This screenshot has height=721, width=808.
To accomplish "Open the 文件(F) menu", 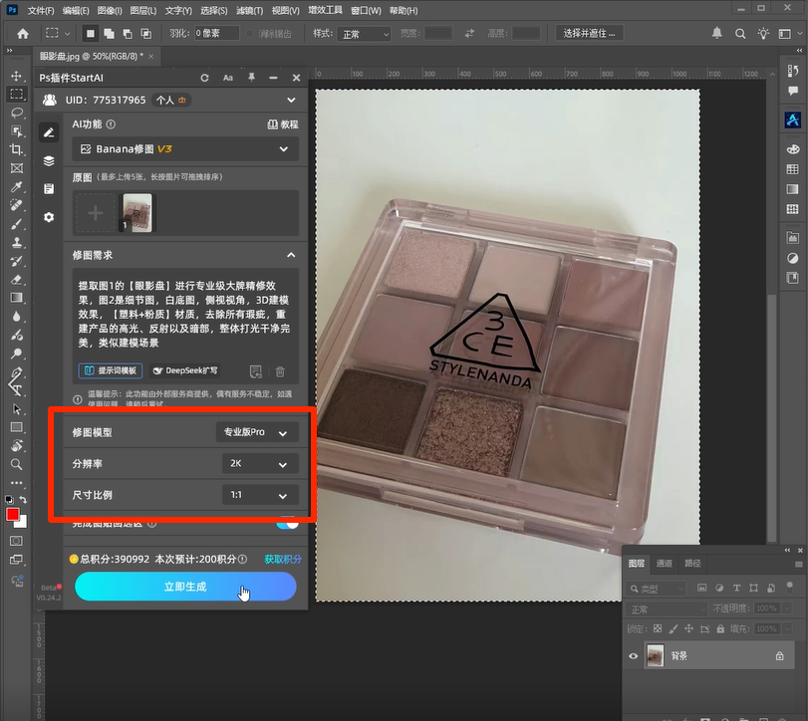I will pyautogui.click(x=41, y=10).
